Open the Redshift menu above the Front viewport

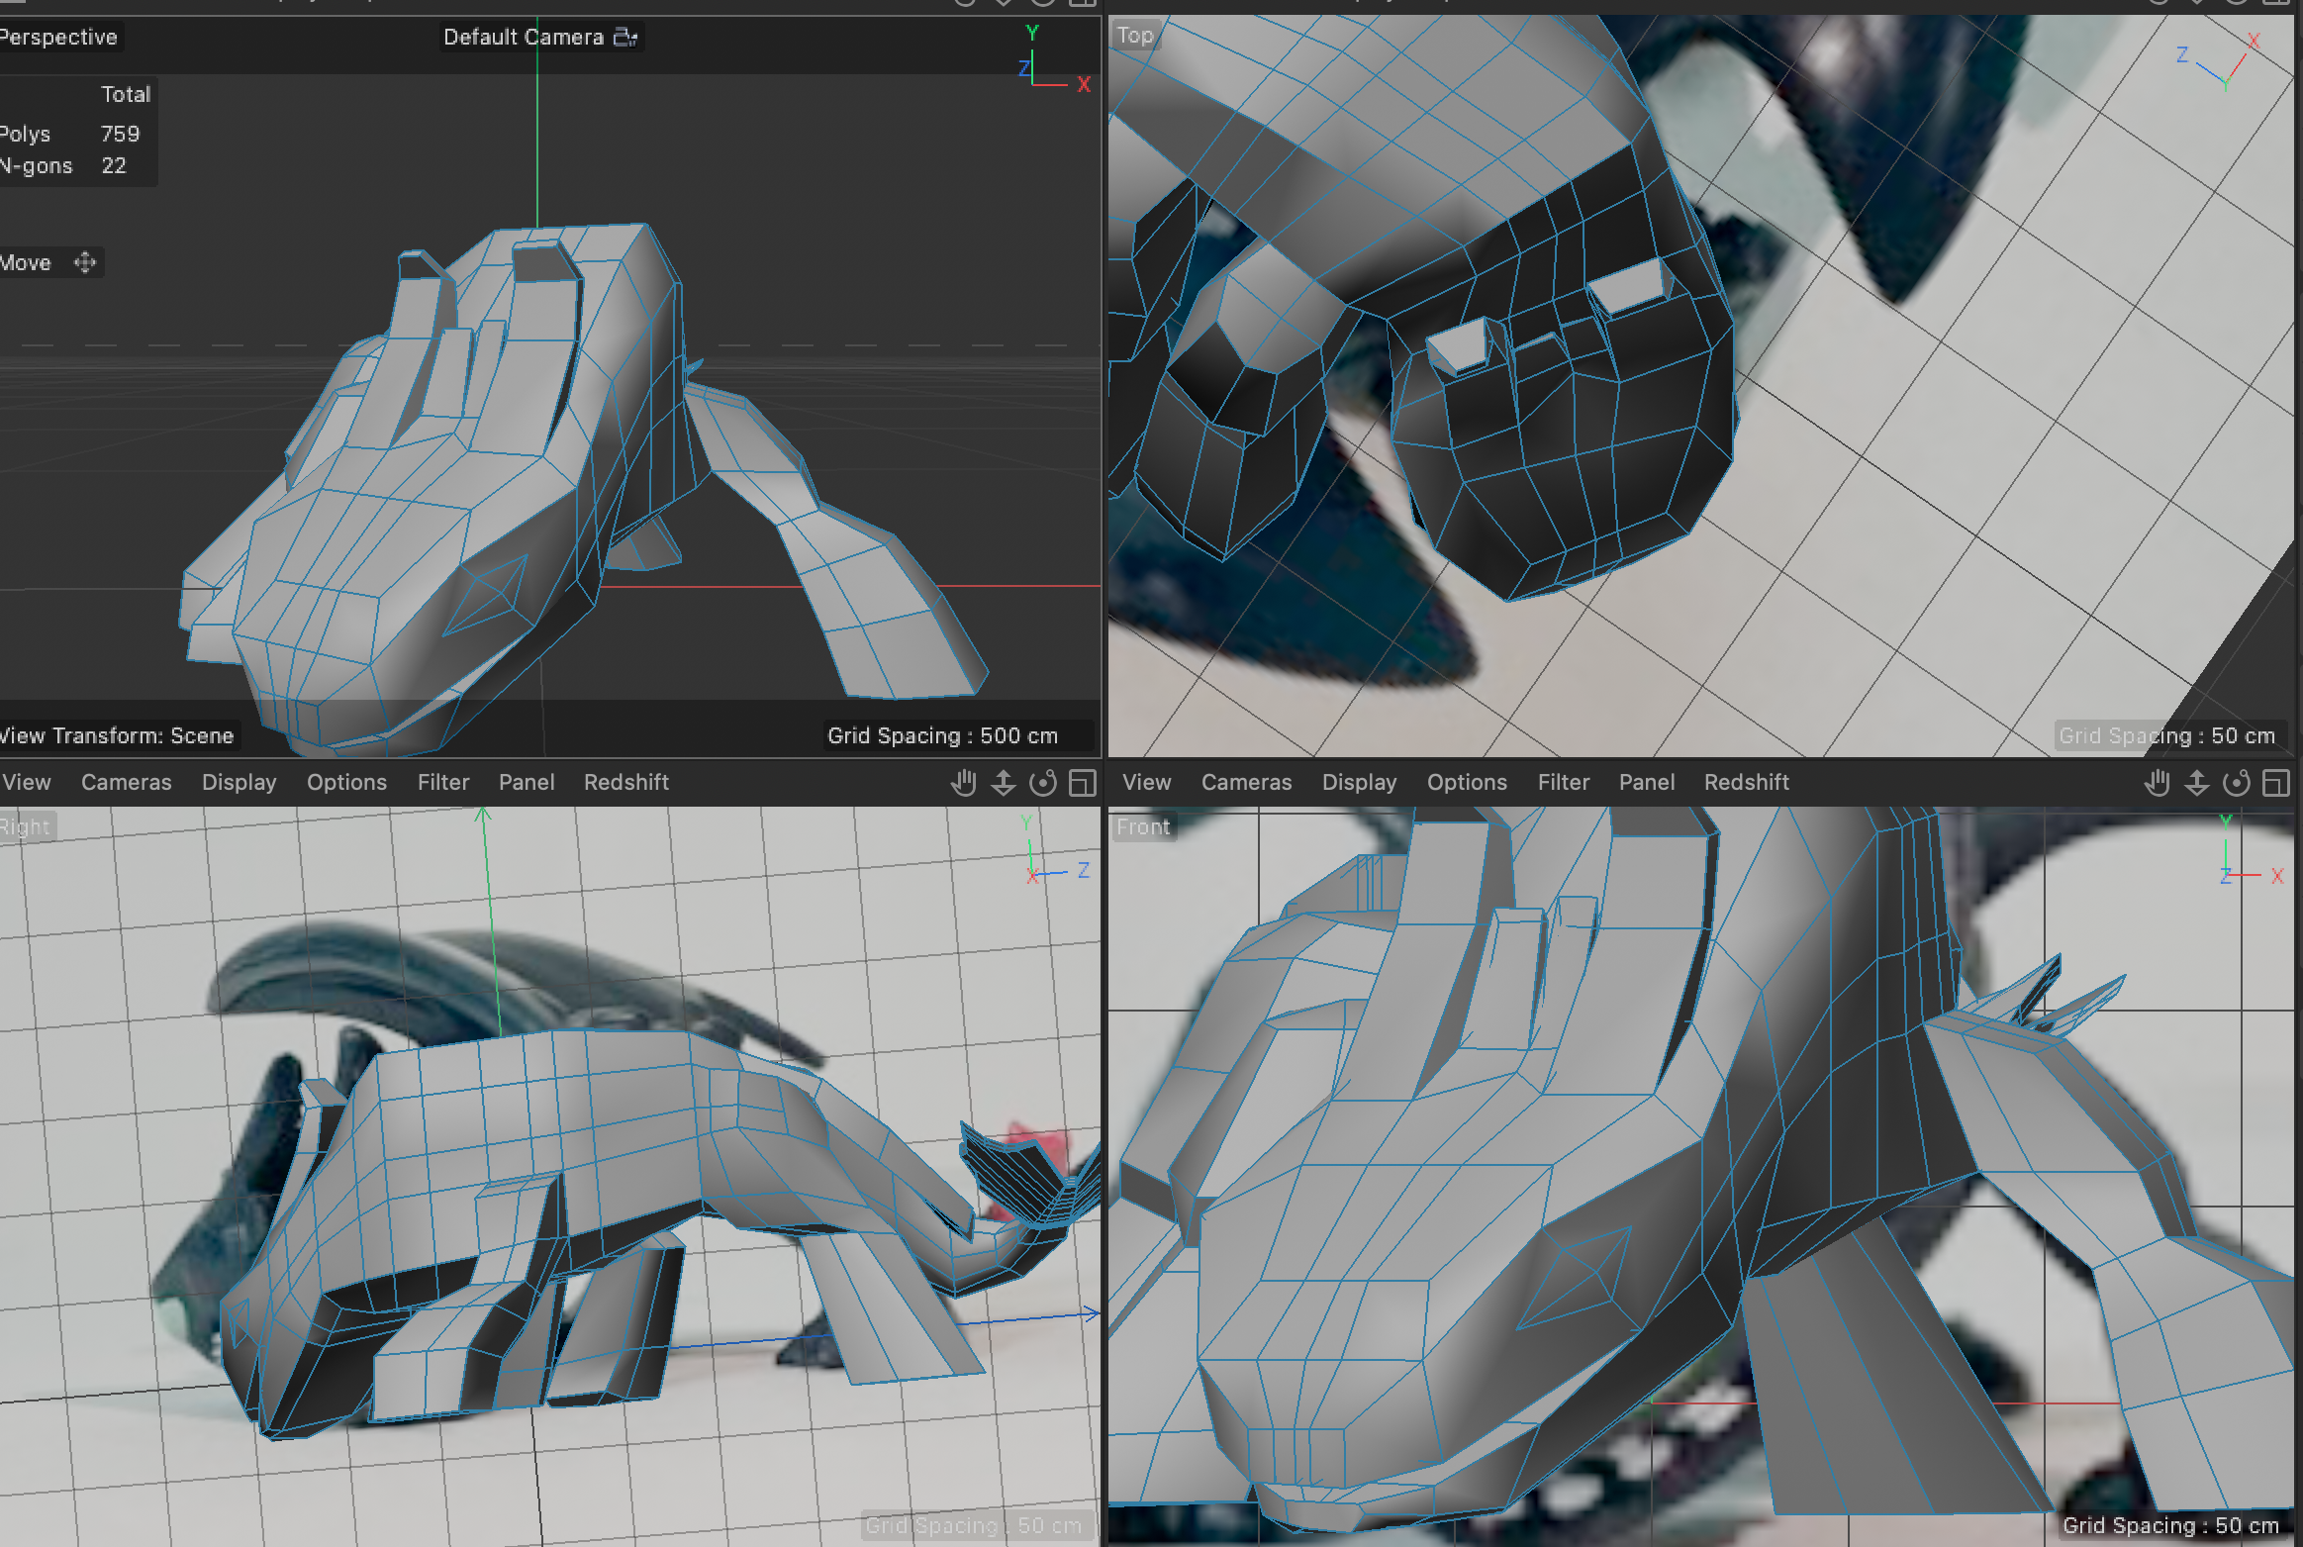pos(1747,782)
